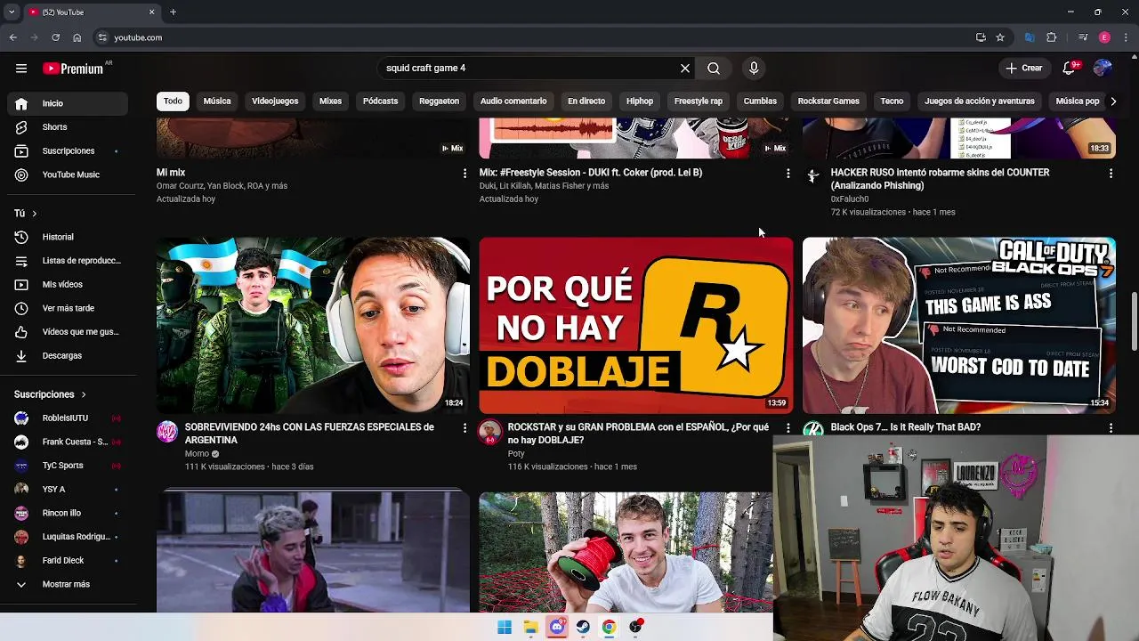Open options for Black Ops 7 video
Viewport: 1139px width, 641px height.
[x=1111, y=427]
